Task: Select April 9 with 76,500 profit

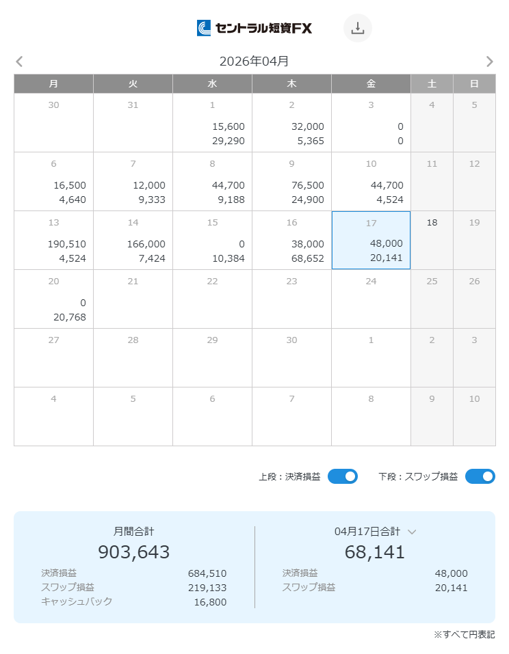Action: coord(291,181)
